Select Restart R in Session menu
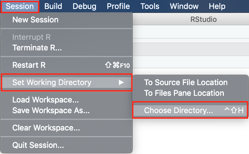Viewport: 249px width, 154px height. (x=29, y=65)
